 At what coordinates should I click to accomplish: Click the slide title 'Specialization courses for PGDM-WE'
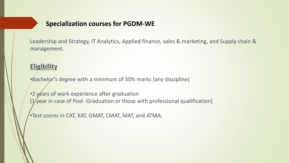tap(100, 24)
